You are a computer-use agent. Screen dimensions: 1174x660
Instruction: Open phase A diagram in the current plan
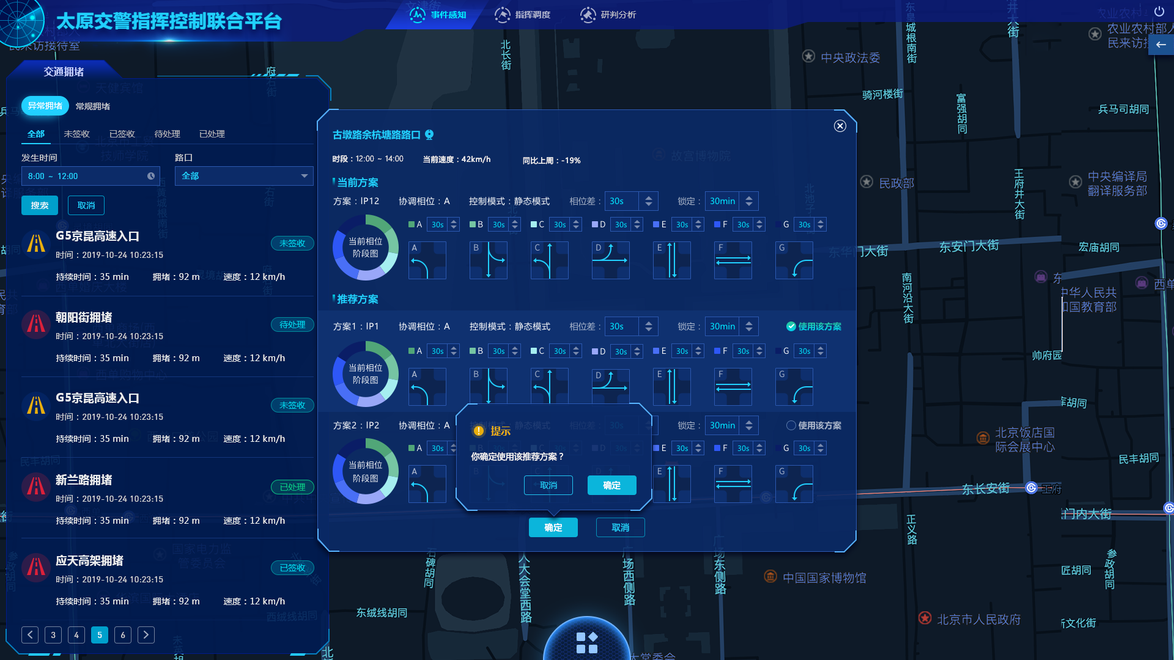click(427, 260)
